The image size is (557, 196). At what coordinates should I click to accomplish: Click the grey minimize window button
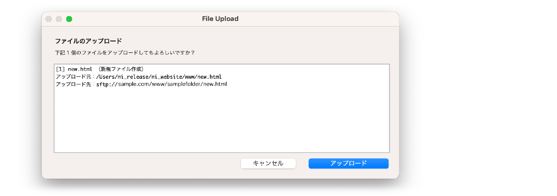click(59, 19)
